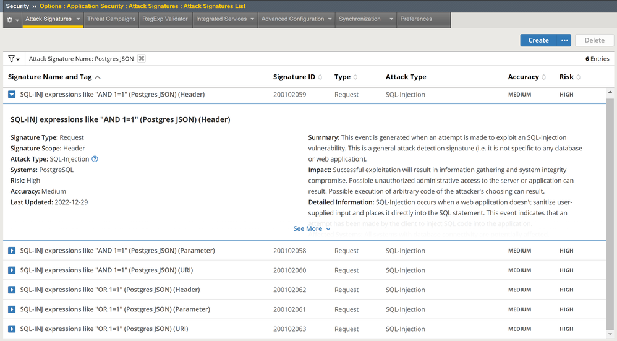The height and width of the screenshot is (341, 617).
Task: Open the RegExp Validator tab
Action: pos(164,19)
